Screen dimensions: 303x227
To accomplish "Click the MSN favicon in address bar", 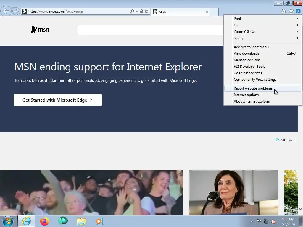I will point(25,12).
